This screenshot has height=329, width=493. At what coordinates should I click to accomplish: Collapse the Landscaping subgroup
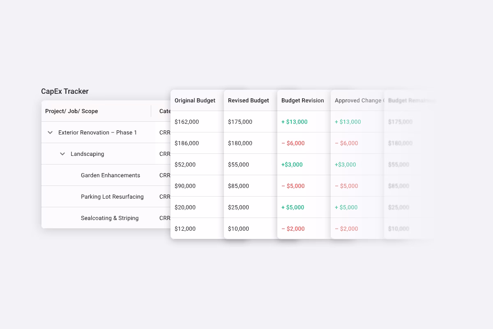click(x=62, y=154)
